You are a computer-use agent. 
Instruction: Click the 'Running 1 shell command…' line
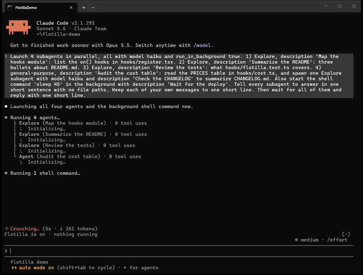click(45, 173)
